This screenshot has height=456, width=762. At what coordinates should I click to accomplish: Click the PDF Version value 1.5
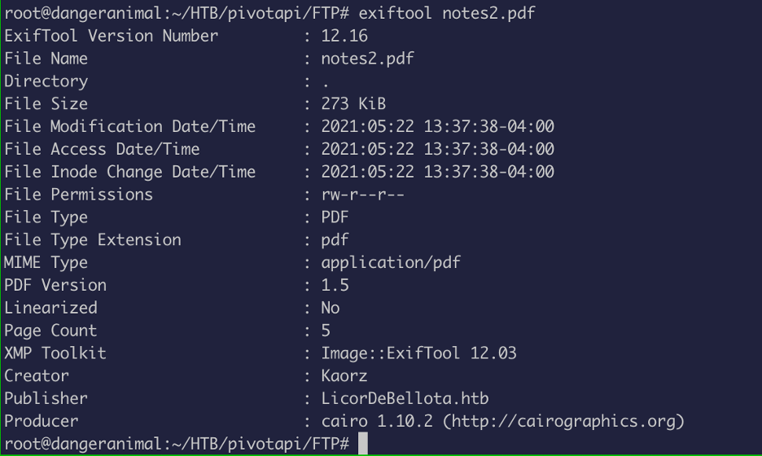335,285
